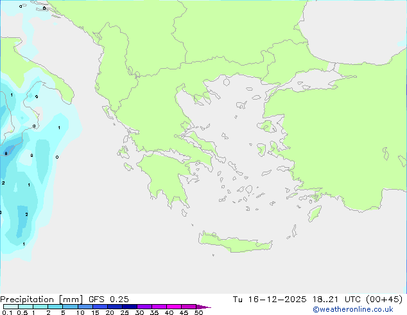The image size is (407, 315).
Task: Click the '30' legend scale label
Action: (x=139, y=312)
